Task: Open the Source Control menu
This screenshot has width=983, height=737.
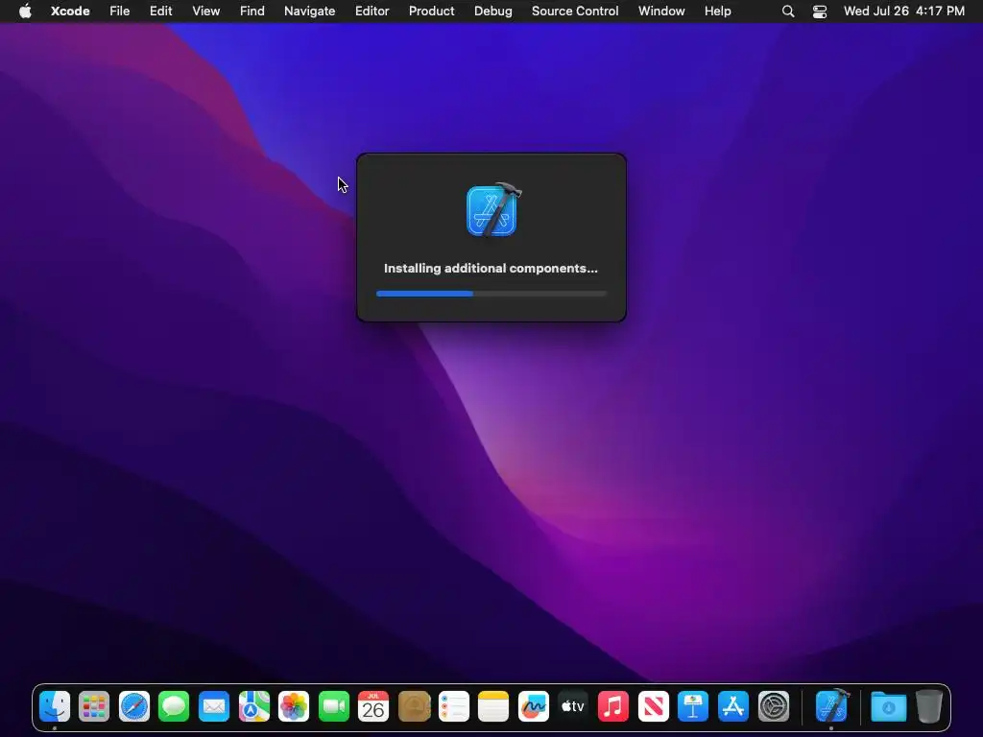Action: 575,12
